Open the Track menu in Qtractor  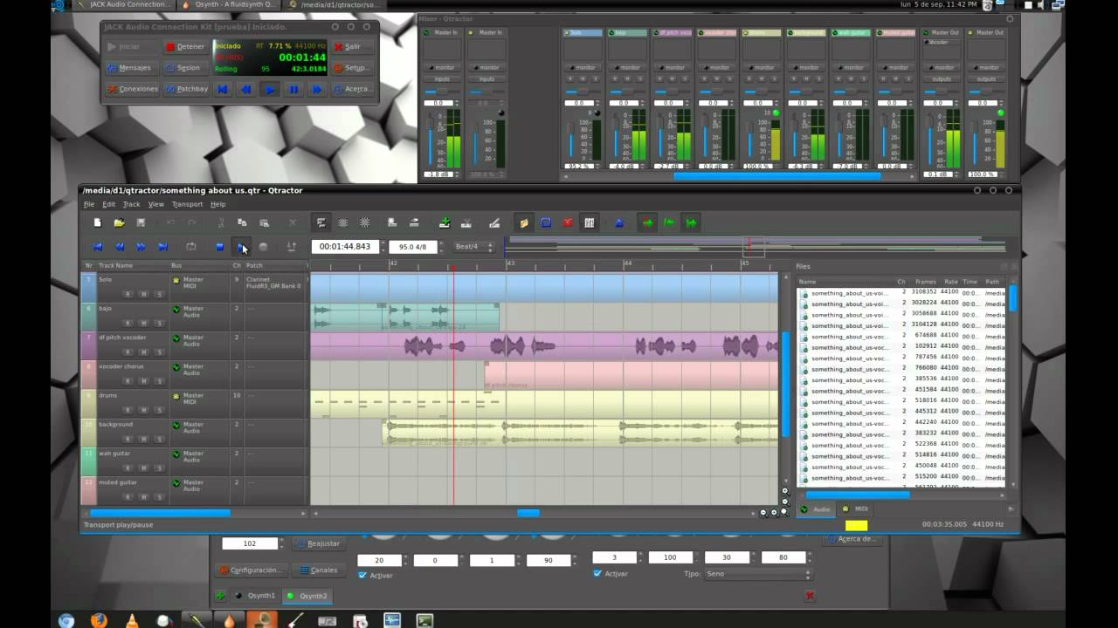131,204
